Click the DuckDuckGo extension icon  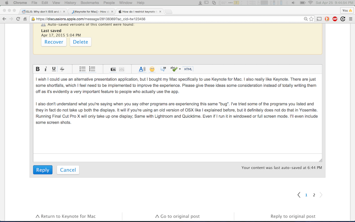pos(327,19)
